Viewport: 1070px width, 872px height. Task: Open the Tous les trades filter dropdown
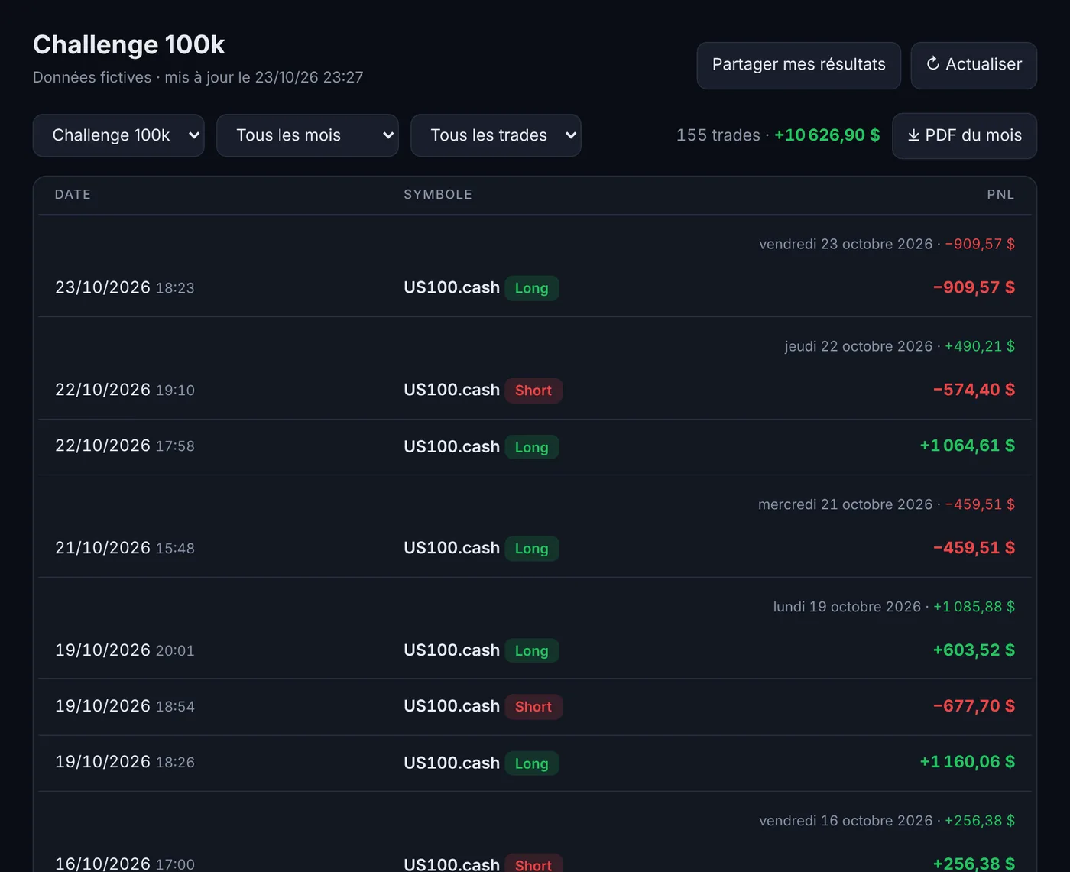pyautogui.click(x=496, y=135)
